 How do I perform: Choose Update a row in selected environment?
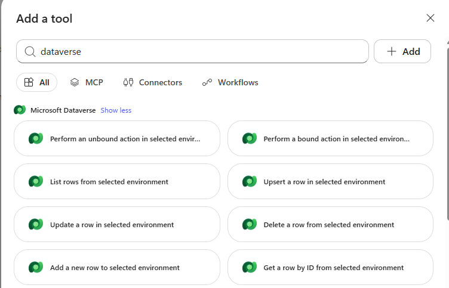117,224
